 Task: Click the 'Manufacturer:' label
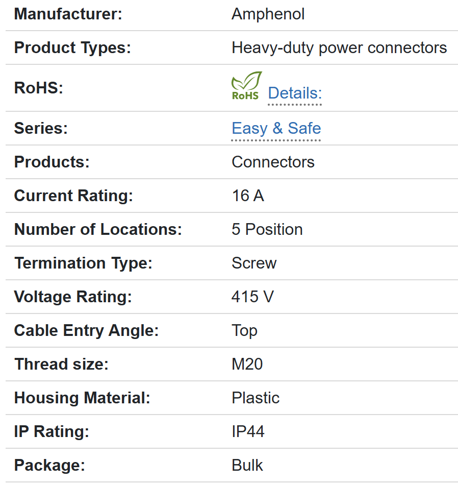tap(68, 14)
